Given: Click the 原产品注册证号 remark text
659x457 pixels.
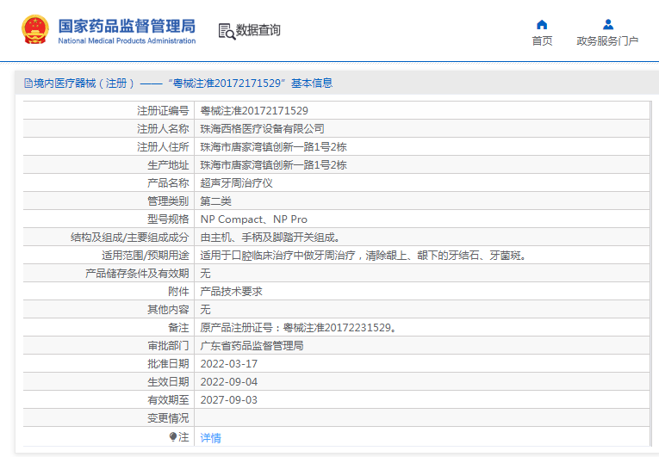Looking at the screenshot, I should (298, 327).
